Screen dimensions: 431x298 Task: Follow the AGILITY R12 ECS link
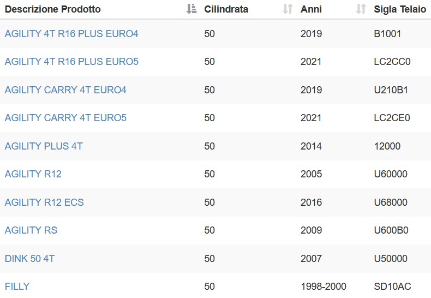coord(44,202)
